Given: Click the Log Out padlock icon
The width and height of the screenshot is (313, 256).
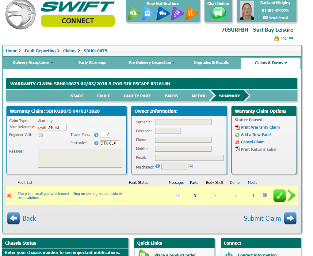Looking at the screenshot, I should 277,38.
